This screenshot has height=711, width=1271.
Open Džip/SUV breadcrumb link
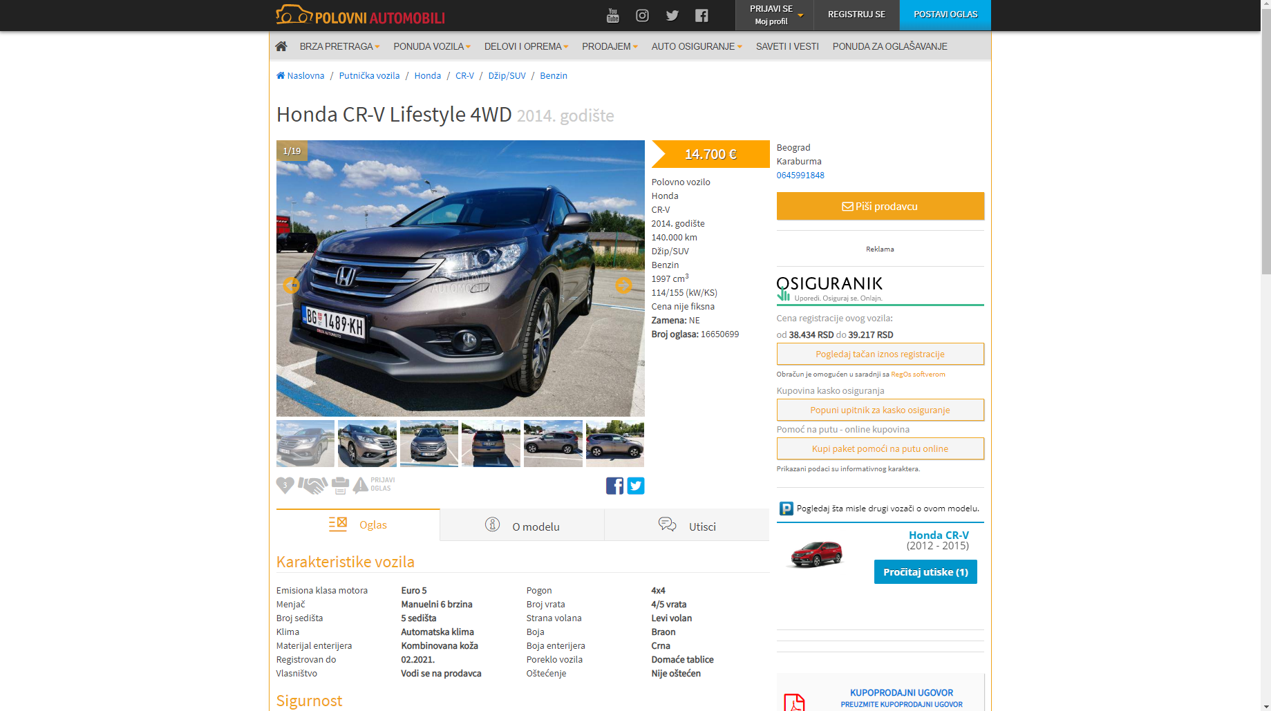click(507, 75)
